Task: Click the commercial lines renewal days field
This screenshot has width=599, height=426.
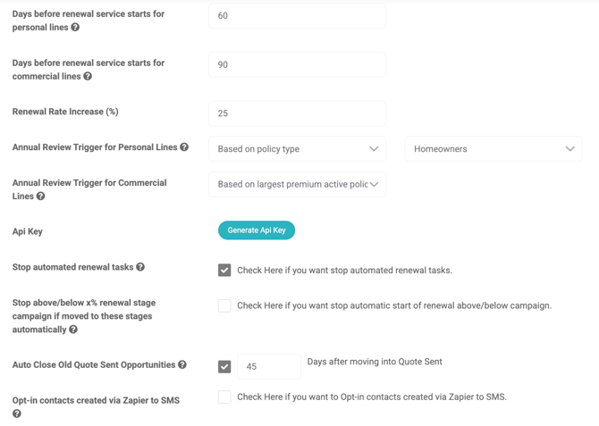Action: pyautogui.click(x=297, y=65)
